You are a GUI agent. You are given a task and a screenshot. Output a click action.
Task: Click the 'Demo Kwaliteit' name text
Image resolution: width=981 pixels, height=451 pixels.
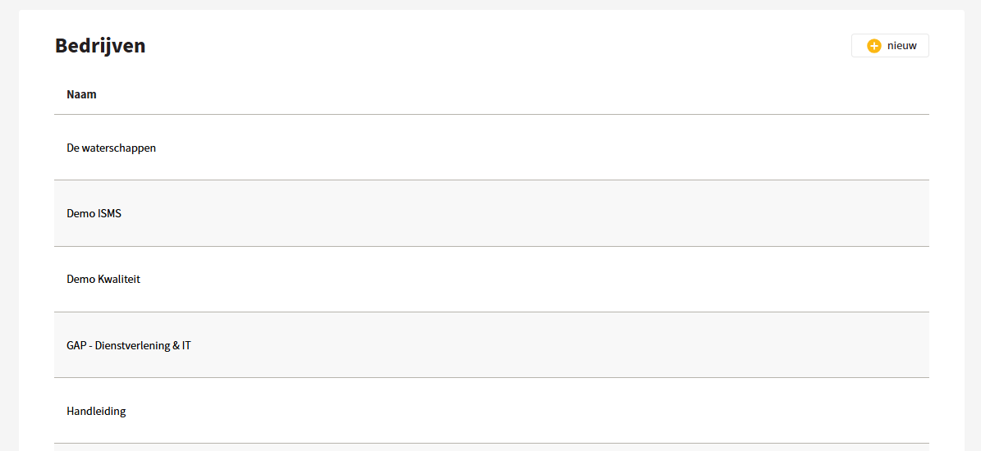point(103,280)
